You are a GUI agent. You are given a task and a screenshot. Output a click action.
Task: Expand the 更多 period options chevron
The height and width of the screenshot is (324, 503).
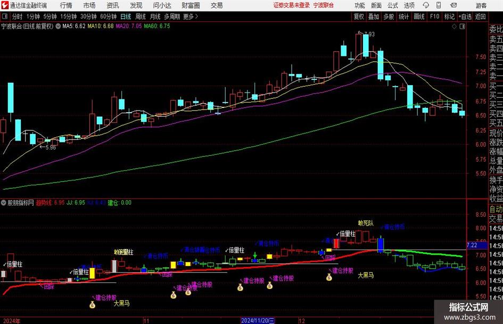[x=196, y=16]
